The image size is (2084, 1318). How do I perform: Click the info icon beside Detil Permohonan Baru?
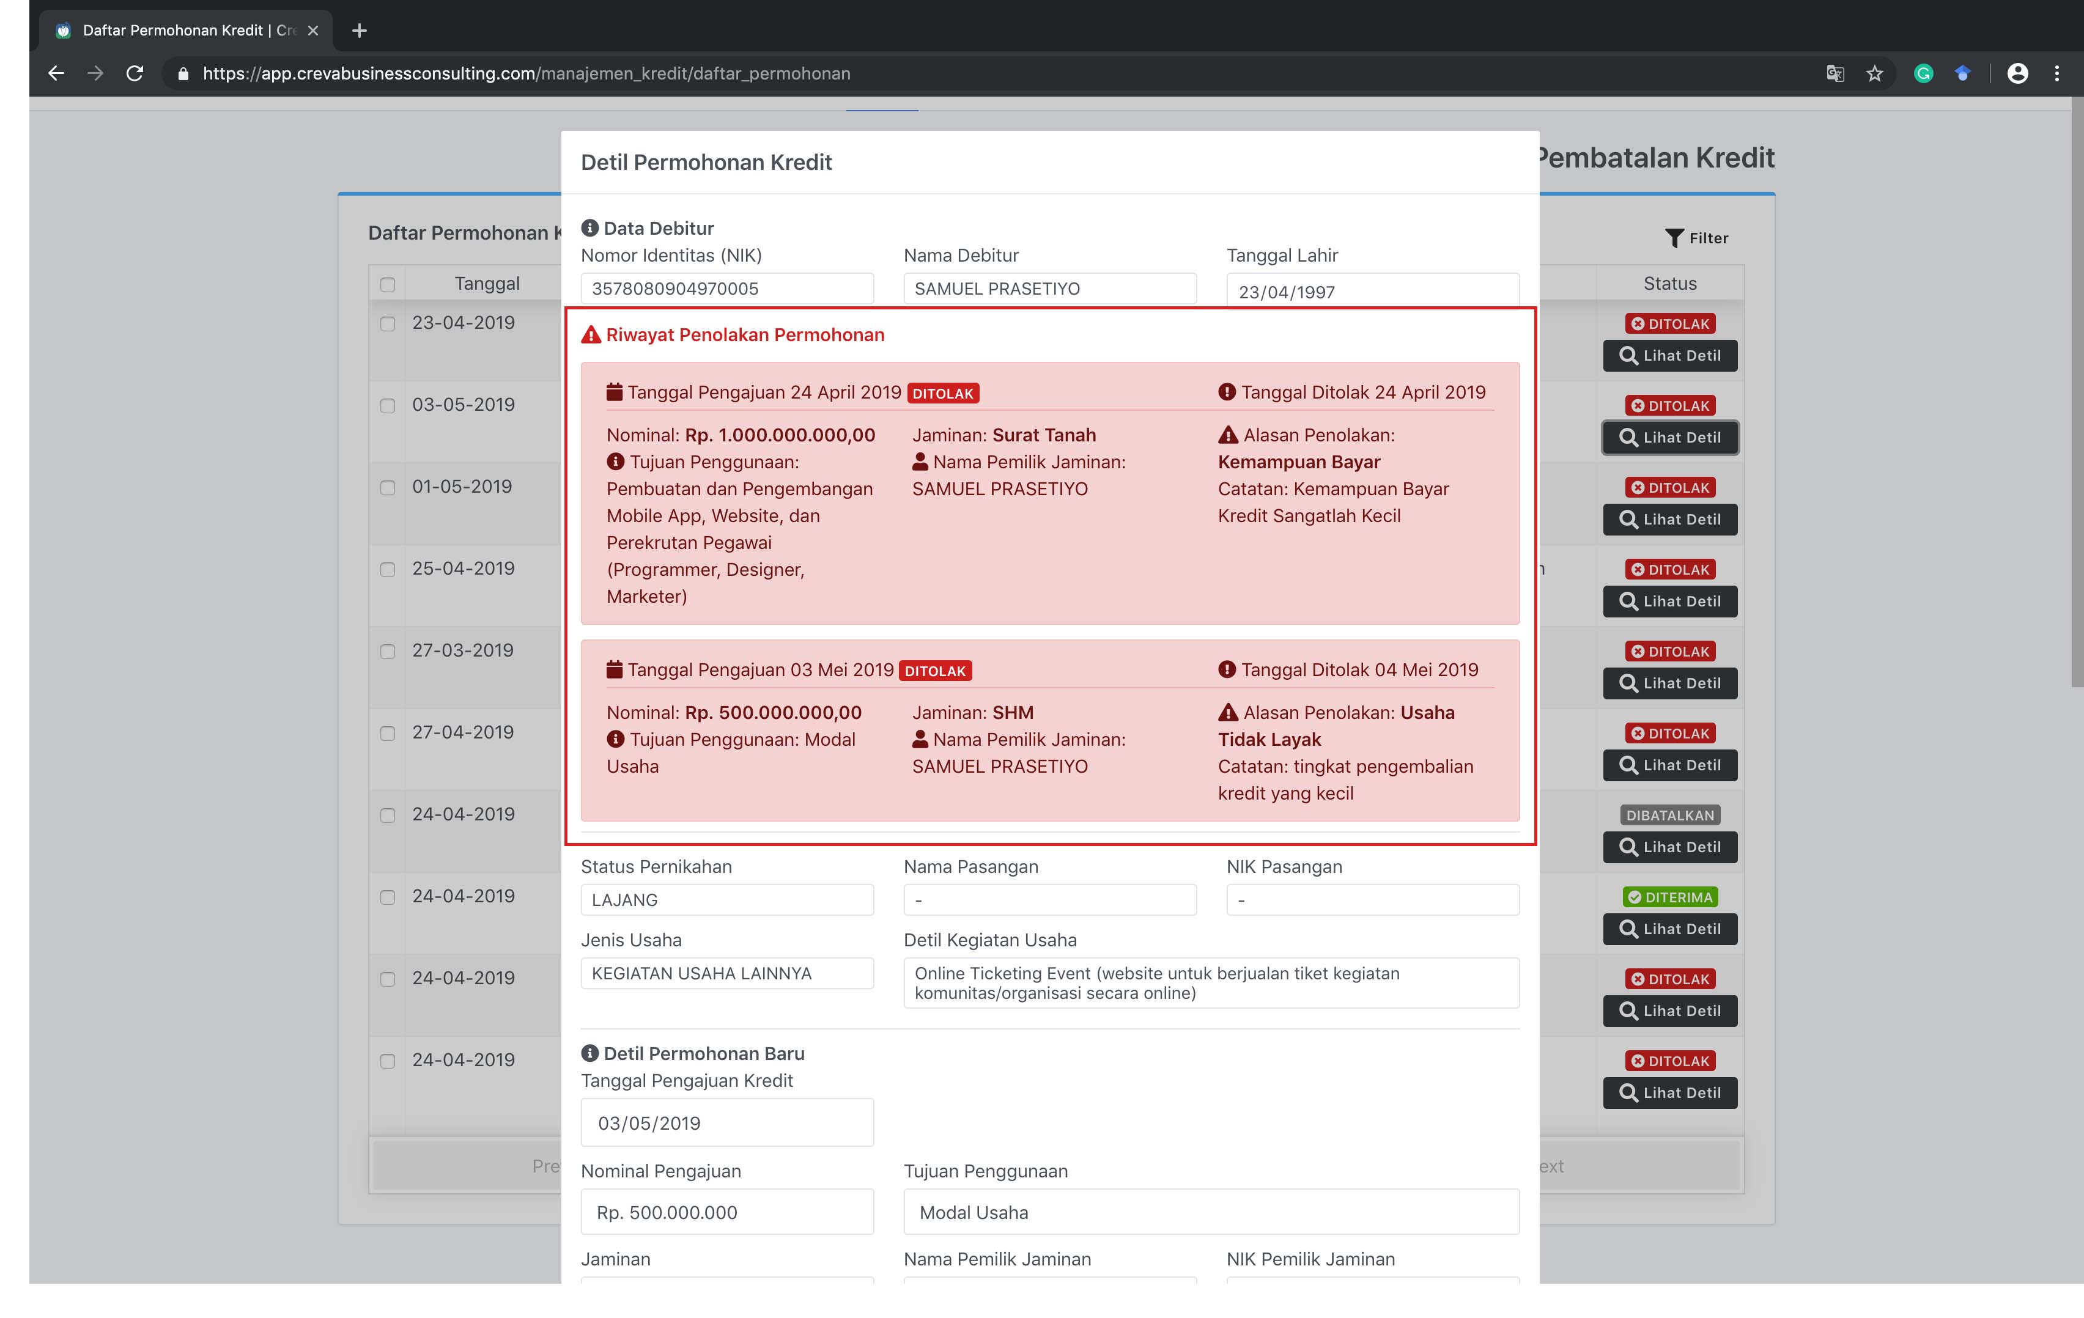pos(589,1053)
